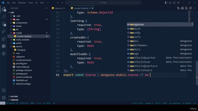The height and width of the screenshot is (111, 198).
Task: Open the Go menu
Action: (37, 3)
